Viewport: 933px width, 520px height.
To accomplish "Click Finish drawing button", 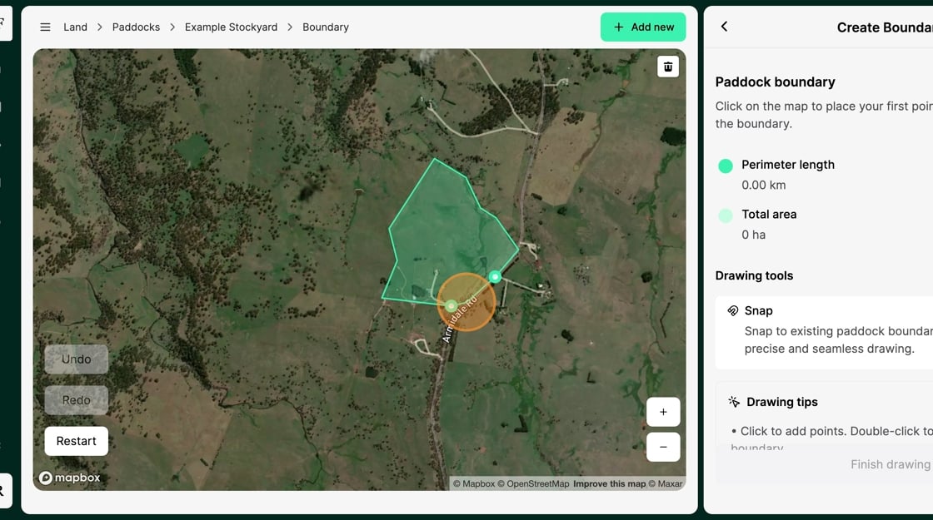I will click(x=890, y=464).
